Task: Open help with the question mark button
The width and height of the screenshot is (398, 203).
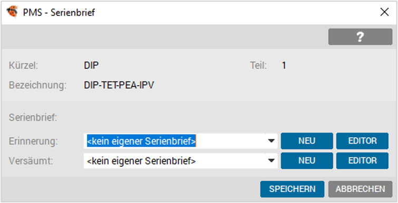Action: [360, 37]
